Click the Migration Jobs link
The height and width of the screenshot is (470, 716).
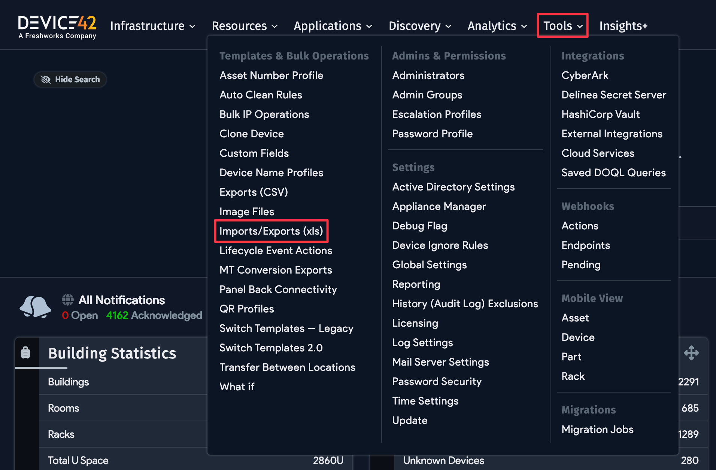[597, 429]
